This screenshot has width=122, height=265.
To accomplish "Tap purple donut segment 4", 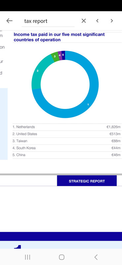I will (60, 55).
